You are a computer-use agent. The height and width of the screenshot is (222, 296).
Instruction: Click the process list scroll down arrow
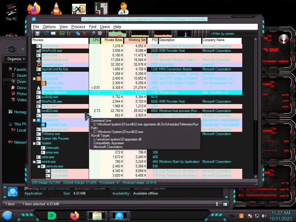coord(256,177)
